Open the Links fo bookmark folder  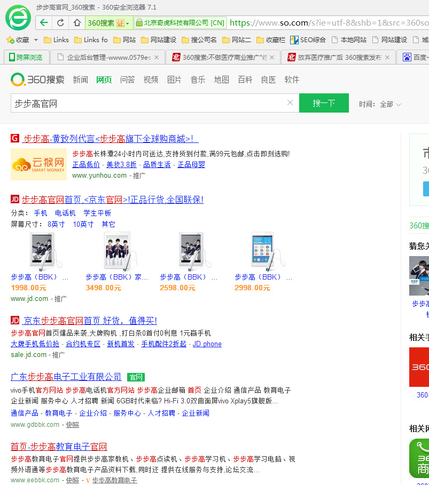[91, 40]
